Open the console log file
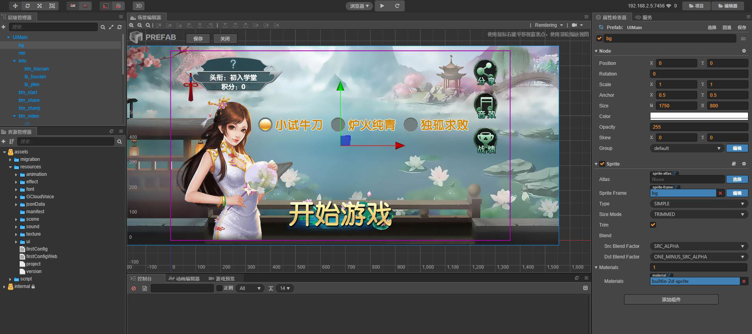This screenshot has height=334, width=752. pyautogui.click(x=144, y=288)
